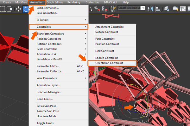Viewport: 190px width, 126px height.
Task: Toggle the Spinner Snap icon
Action: click(x=104, y=9)
